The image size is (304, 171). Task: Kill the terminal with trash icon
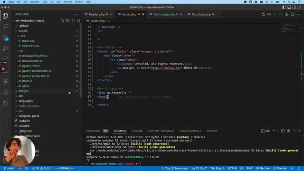click(x=288, y=131)
